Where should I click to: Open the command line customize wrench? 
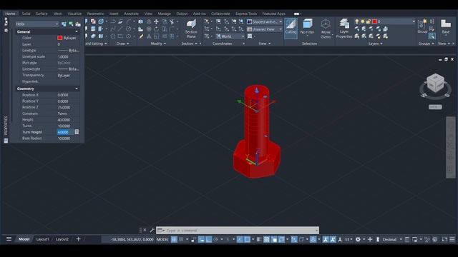click(x=152, y=230)
